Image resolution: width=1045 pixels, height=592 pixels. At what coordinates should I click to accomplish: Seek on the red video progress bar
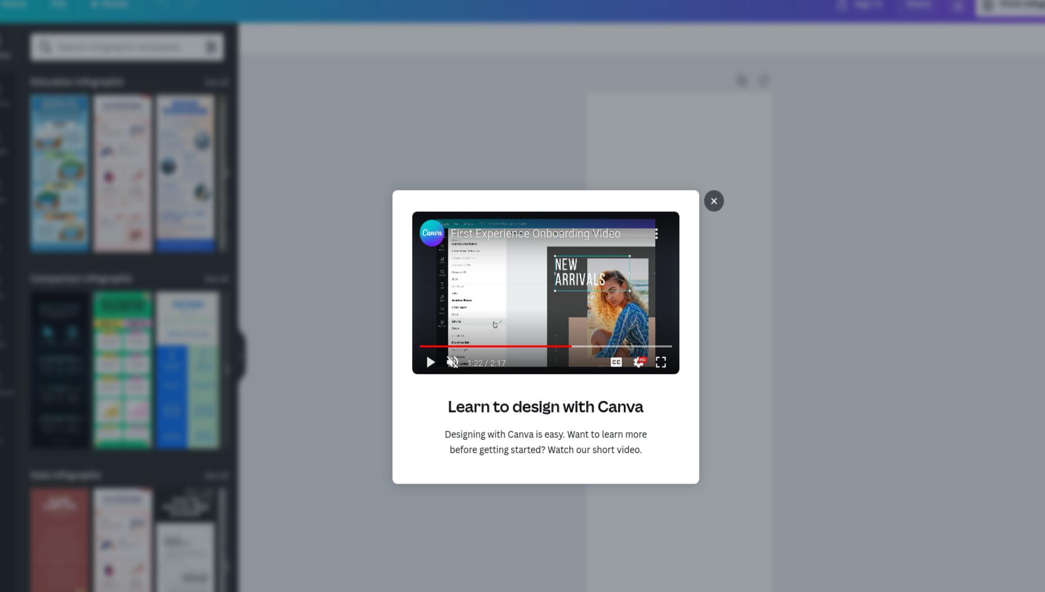(x=546, y=346)
